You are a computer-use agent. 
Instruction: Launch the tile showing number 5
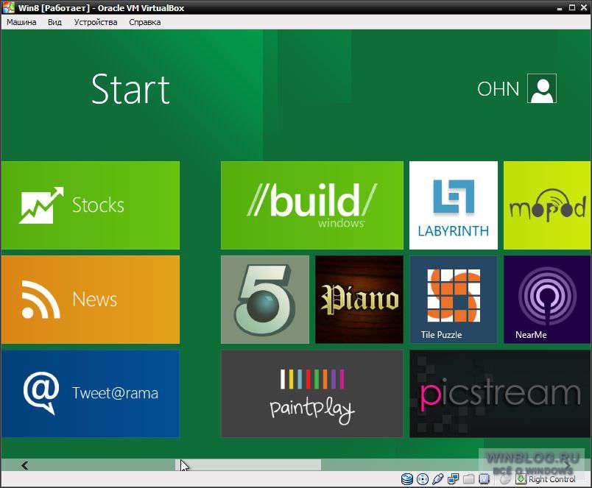[265, 300]
